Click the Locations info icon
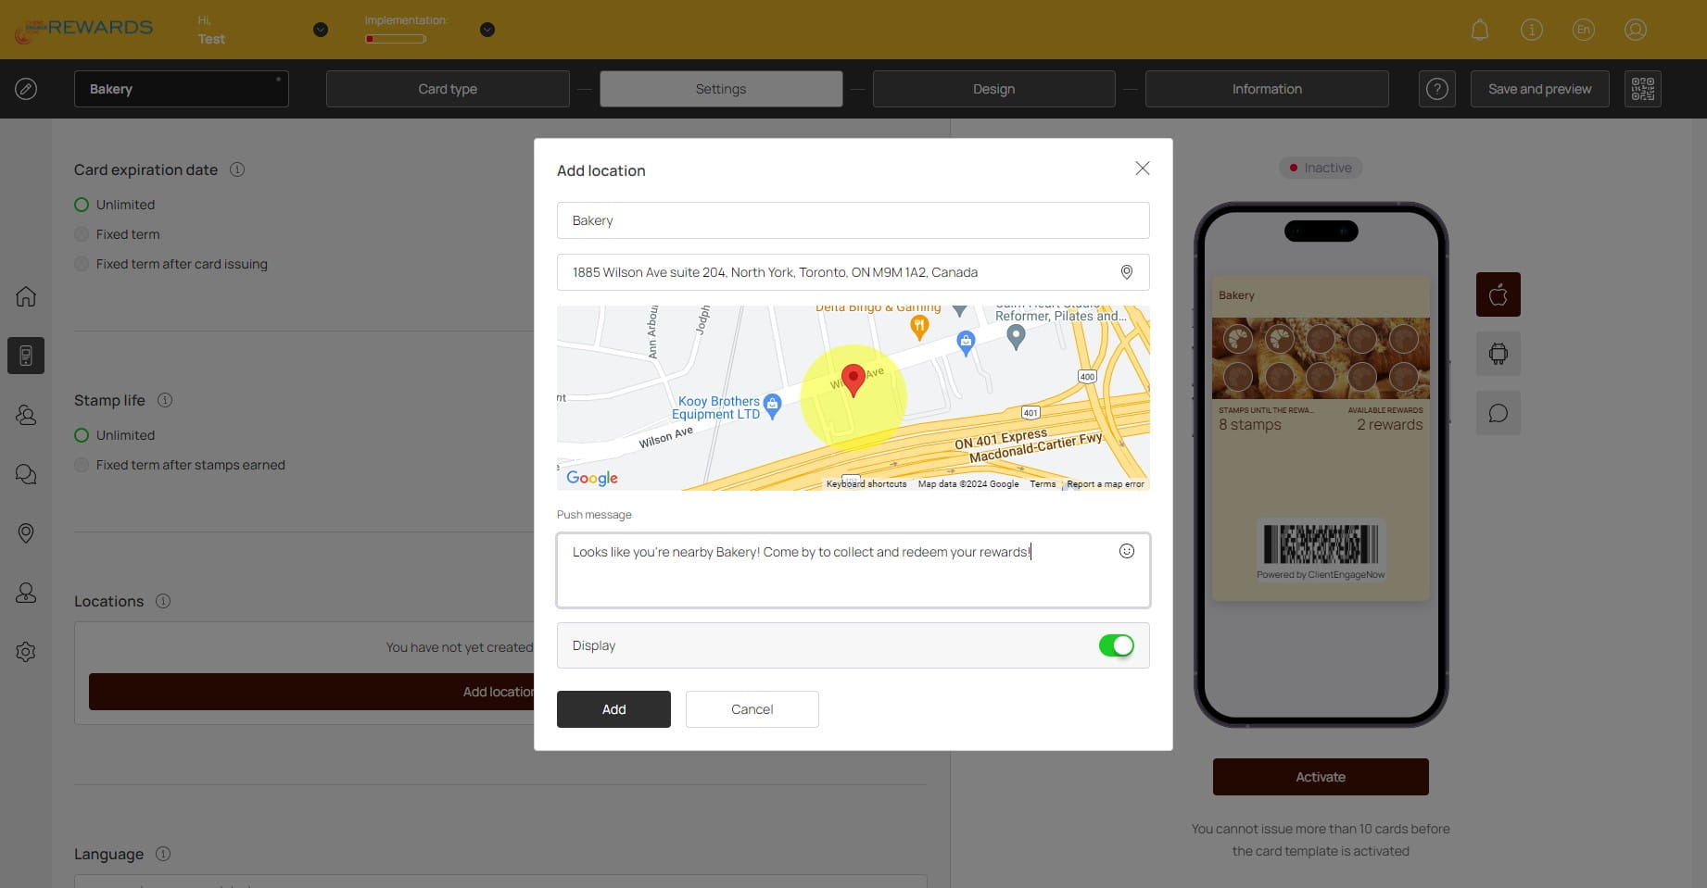This screenshot has height=888, width=1707. point(163,601)
